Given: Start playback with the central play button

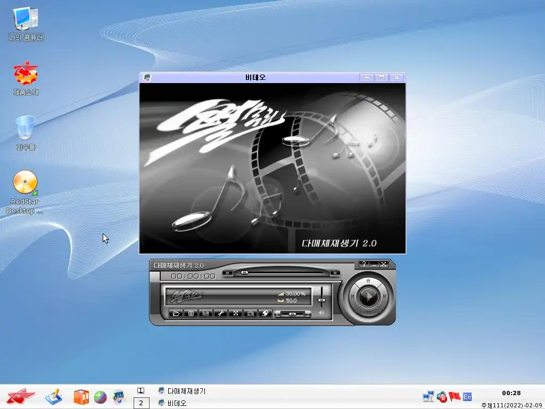Looking at the screenshot, I should tap(368, 297).
